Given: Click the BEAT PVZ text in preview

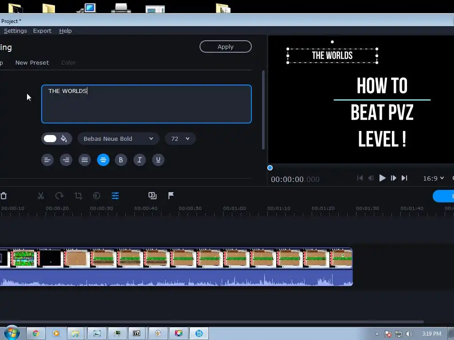Looking at the screenshot, I should click(x=382, y=112).
